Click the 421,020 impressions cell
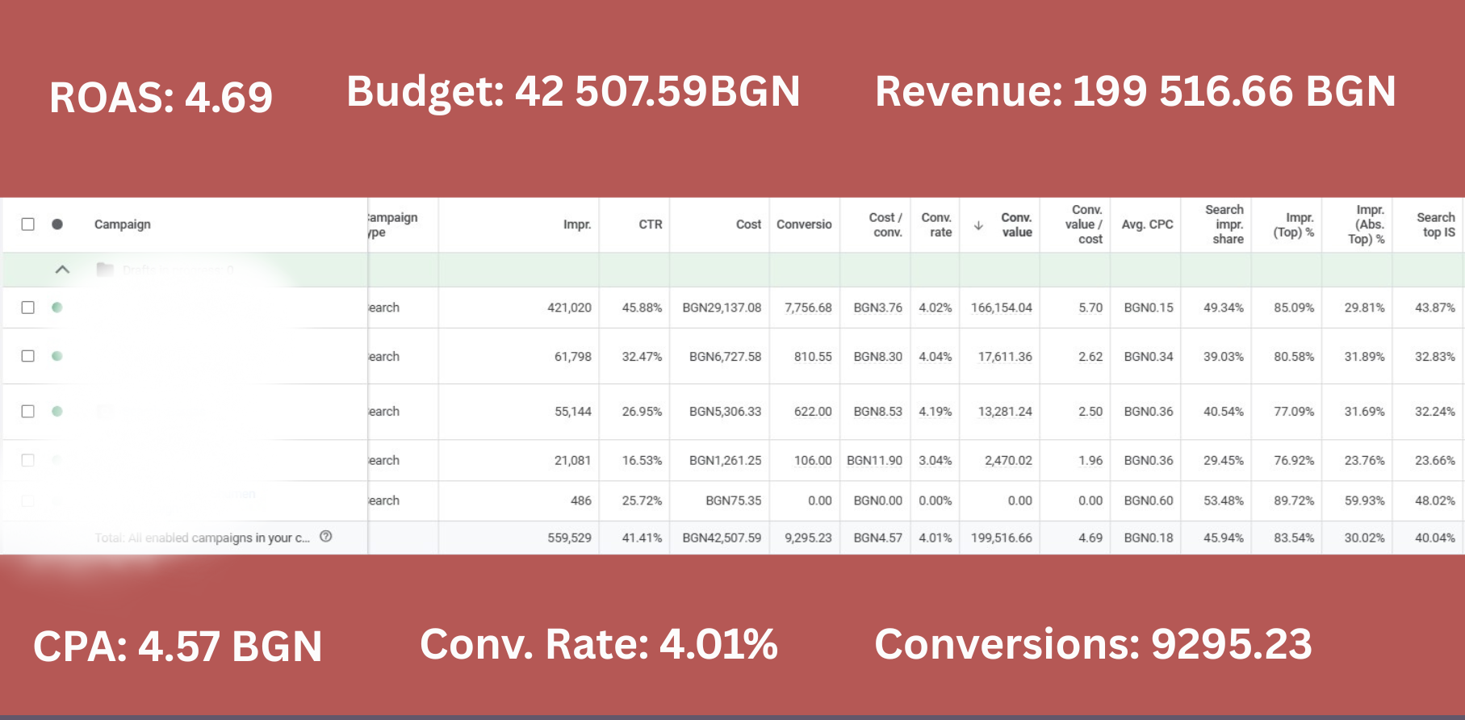Screen dimensions: 1465x720 pyautogui.click(x=569, y=308)
